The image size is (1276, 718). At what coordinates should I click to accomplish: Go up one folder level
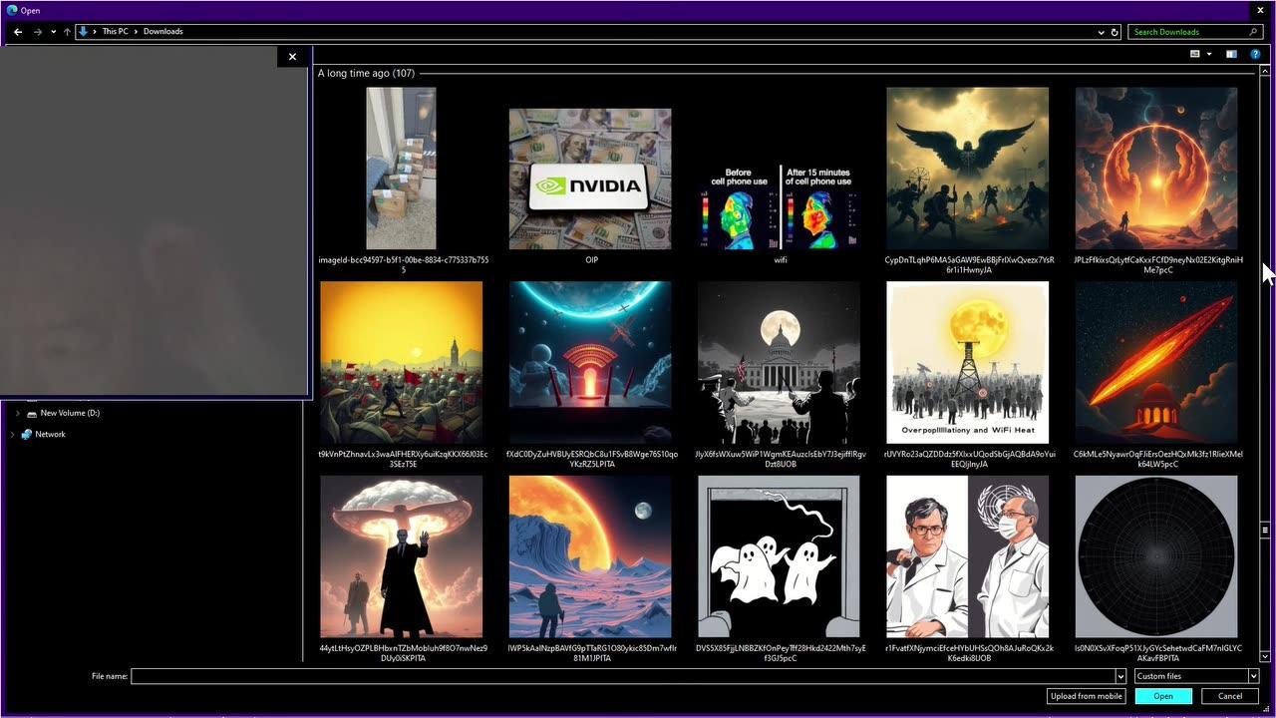pos(67,32)
